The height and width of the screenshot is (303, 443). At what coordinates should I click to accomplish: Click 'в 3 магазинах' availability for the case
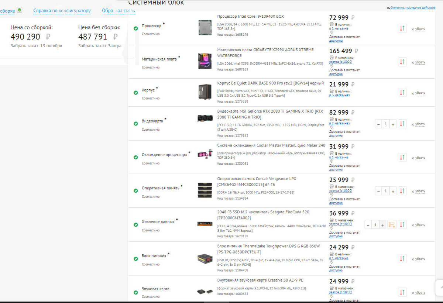340,95
